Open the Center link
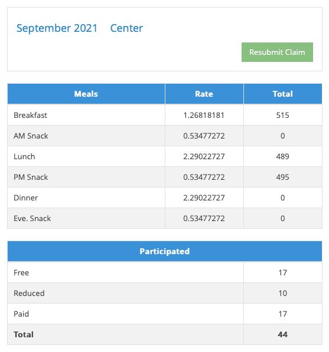Screen dimensions: 329x352 [126, 28]
